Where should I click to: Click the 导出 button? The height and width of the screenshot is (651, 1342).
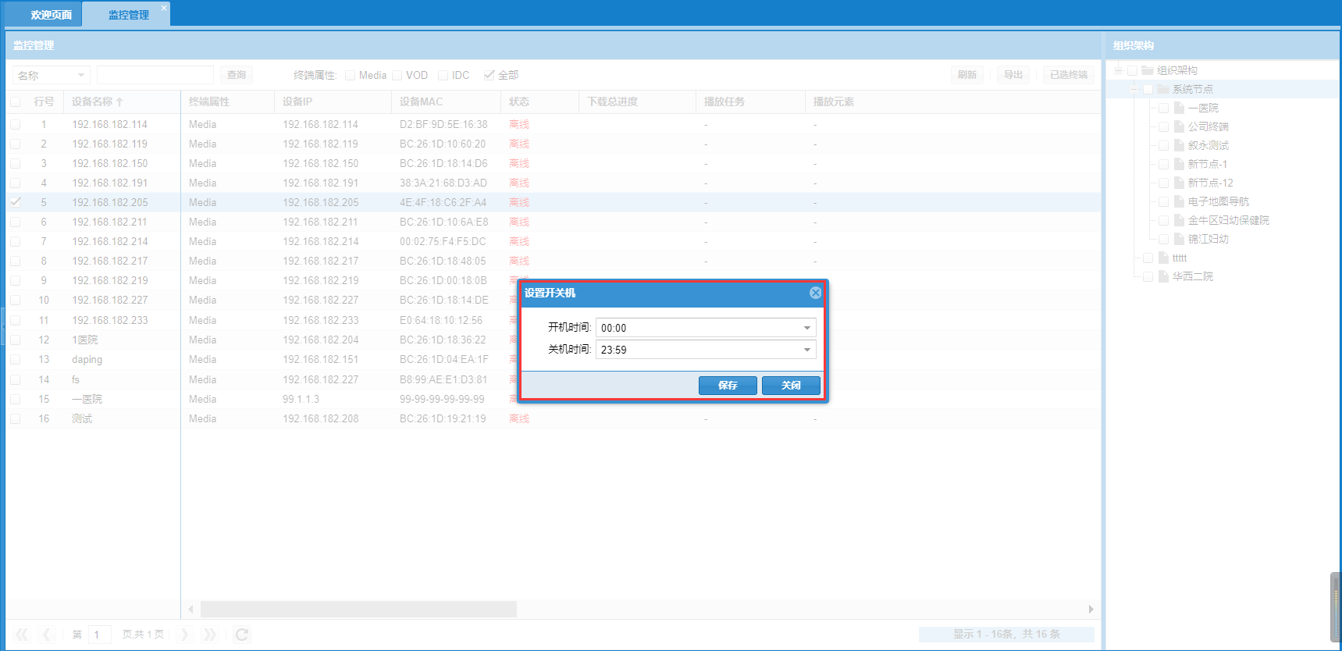point(1013,75)
